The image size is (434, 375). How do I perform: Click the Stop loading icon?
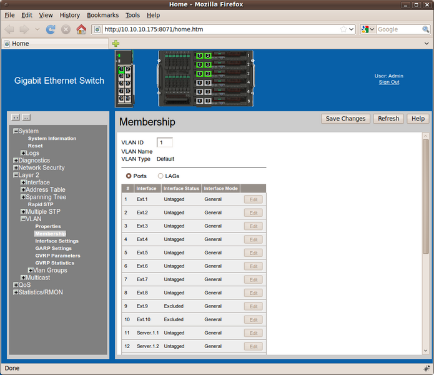66,29
